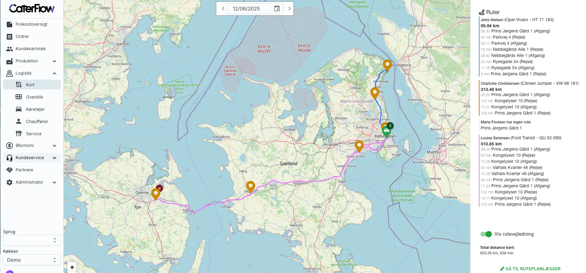Image resolution: width=586 pixels, height=273 pixels.
Task: Click the map marker at Slagelse
Action: point(250,186)
